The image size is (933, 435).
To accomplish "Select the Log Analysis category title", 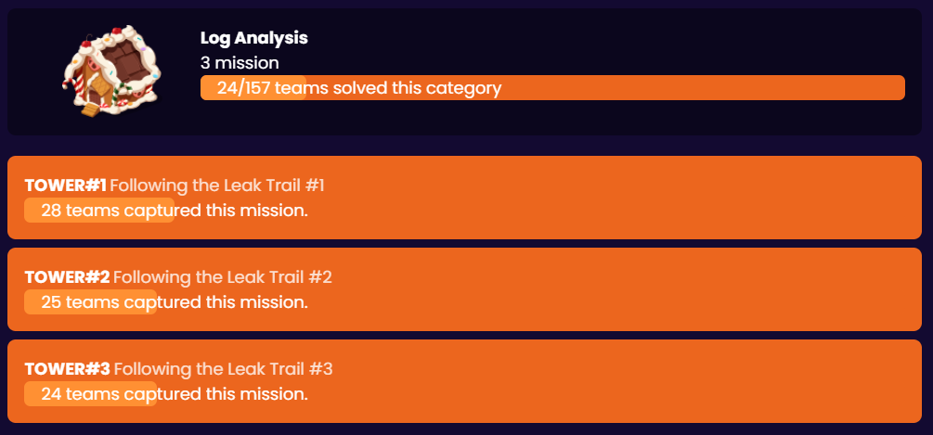I will click(253, 38).
